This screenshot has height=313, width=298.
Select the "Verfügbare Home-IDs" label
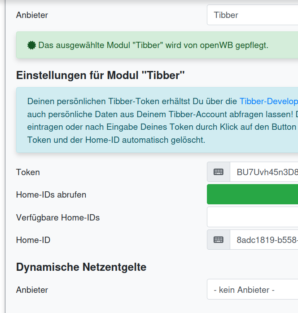[x=58, y=217]
